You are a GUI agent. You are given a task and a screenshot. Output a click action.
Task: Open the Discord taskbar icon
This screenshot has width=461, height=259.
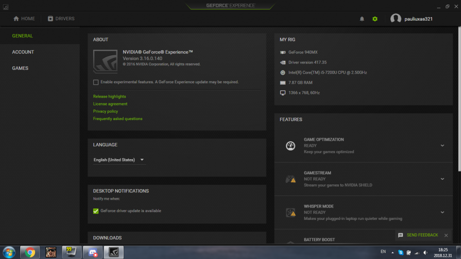coord(93,252)
